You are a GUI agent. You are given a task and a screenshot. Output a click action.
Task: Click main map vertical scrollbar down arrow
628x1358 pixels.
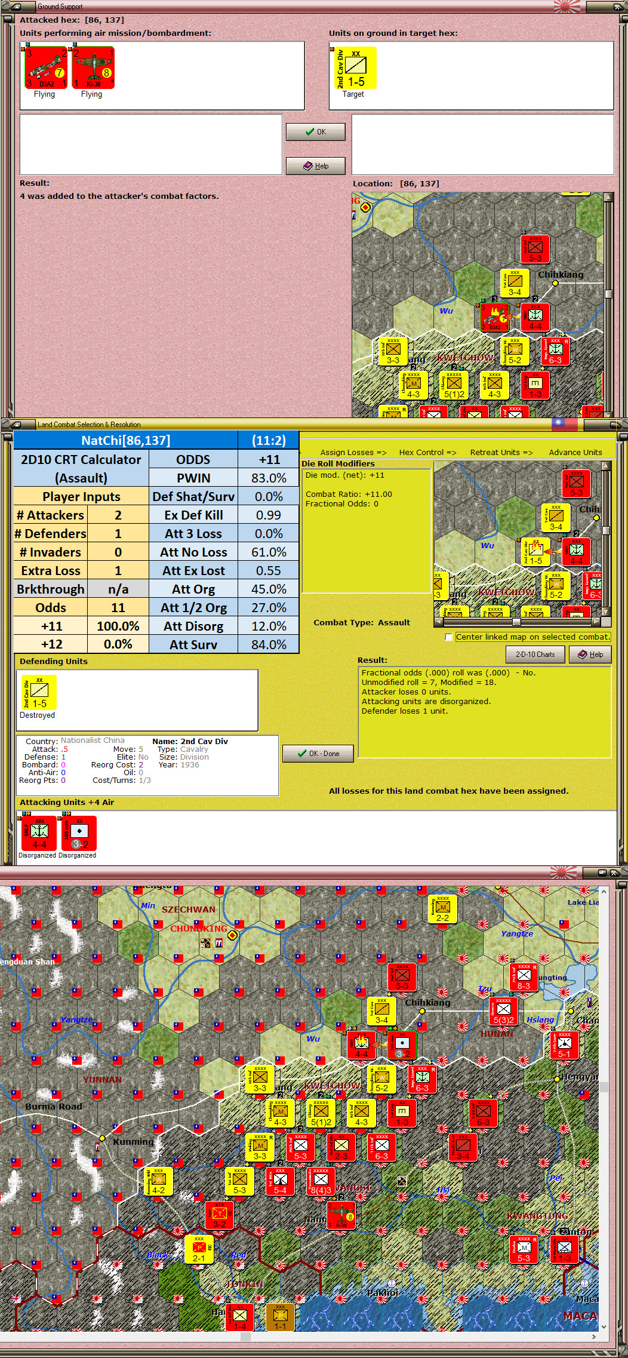click(x=604, y=1326)
